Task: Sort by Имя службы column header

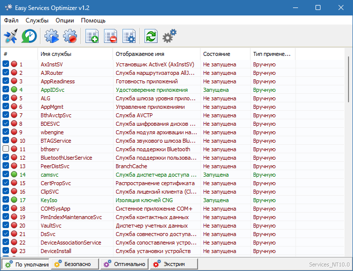Action: pyautogui.click(x=75, y=54)
